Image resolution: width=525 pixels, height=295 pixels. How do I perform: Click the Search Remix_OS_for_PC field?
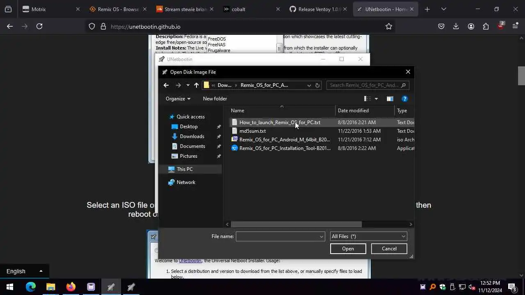point(367,85)
